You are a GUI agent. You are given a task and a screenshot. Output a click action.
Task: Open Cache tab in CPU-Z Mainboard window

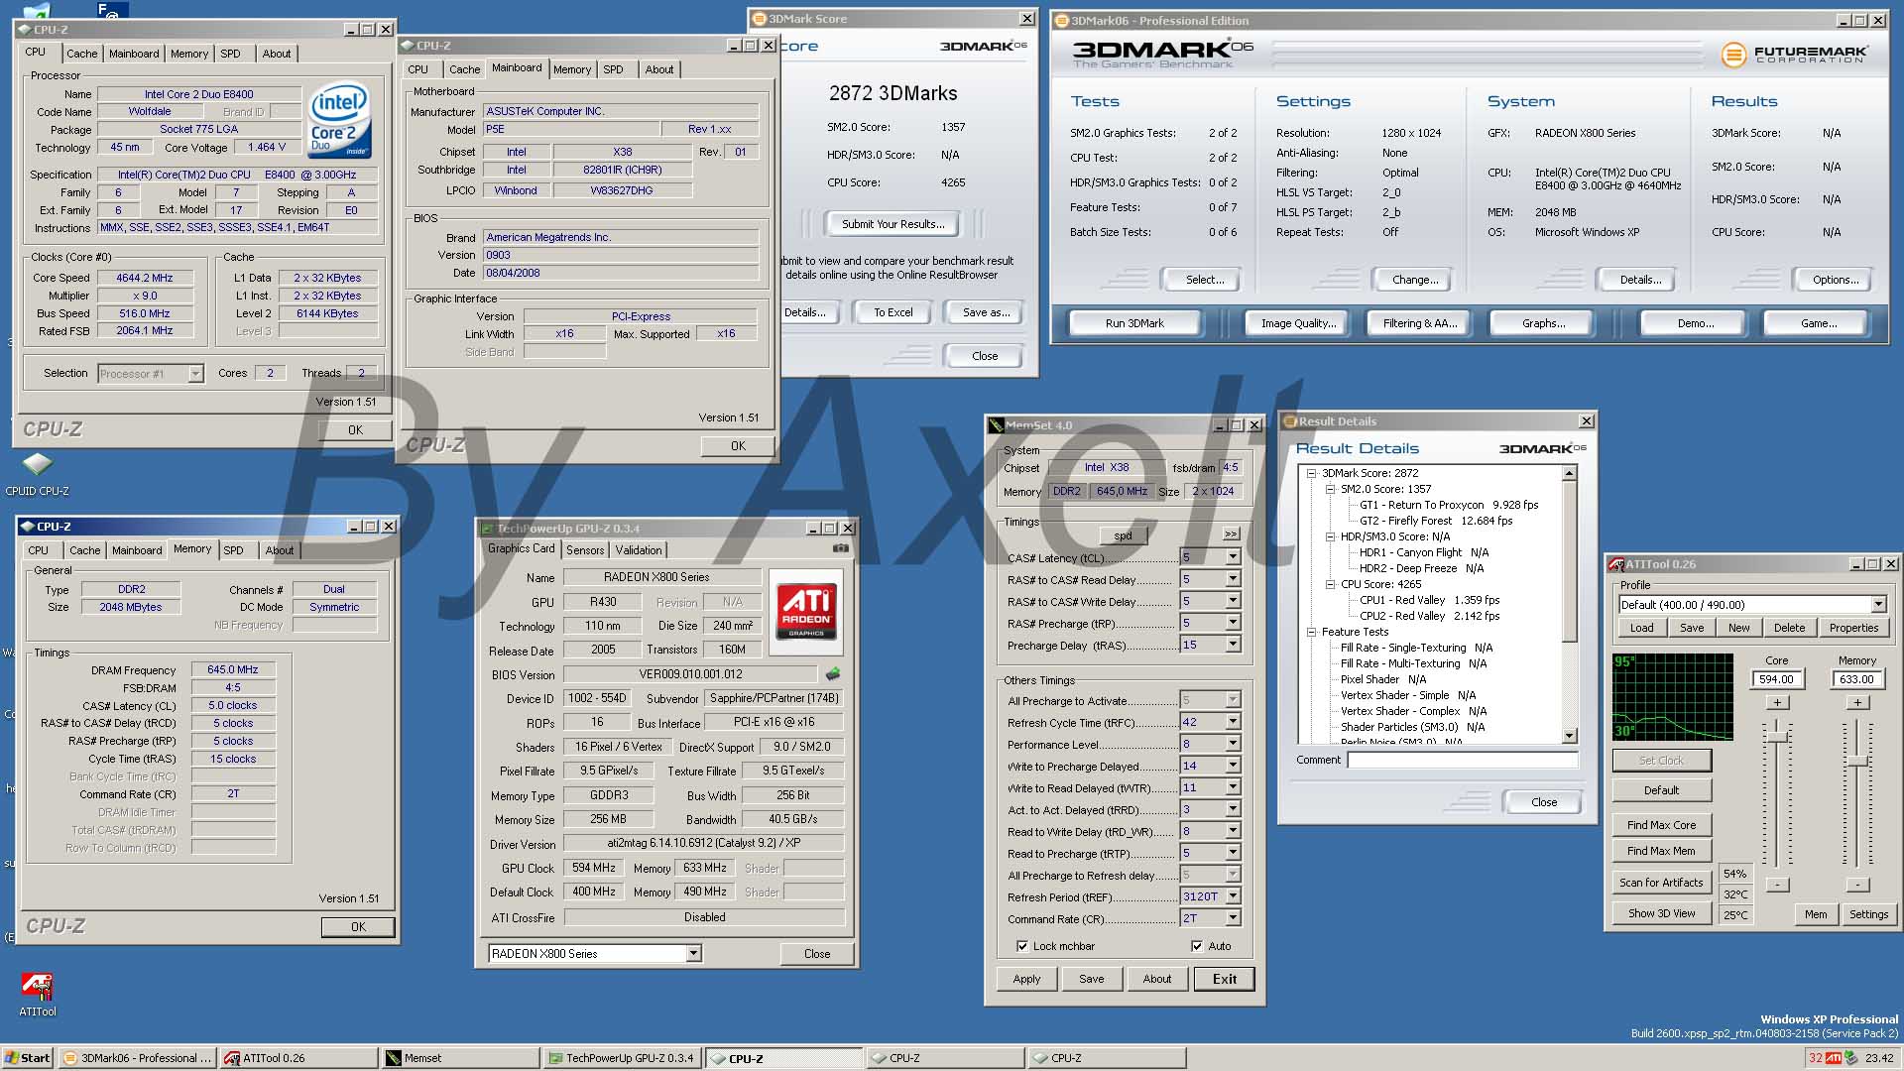click(x=464, y=69)
